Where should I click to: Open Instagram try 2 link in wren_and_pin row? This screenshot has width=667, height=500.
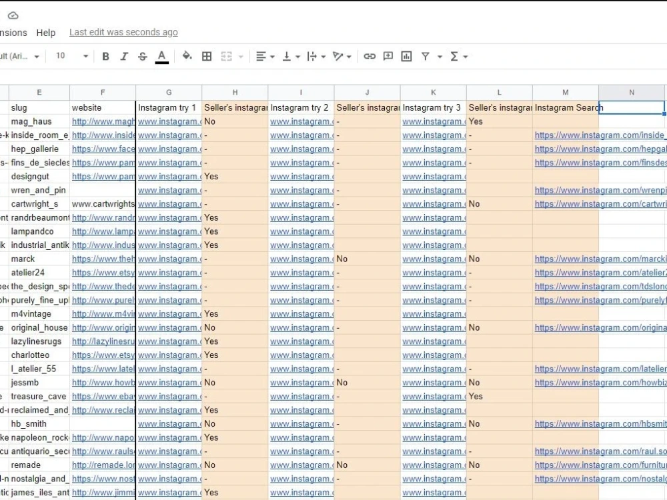pyautogui.click(x=301, y=190)
